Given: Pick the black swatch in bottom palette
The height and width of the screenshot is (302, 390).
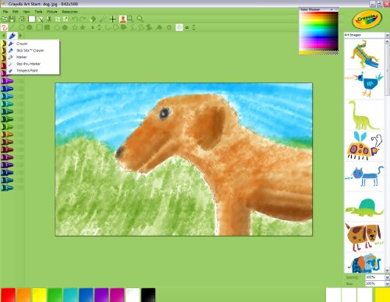Looking at the screenshot, I should click(x=148, y=295).
